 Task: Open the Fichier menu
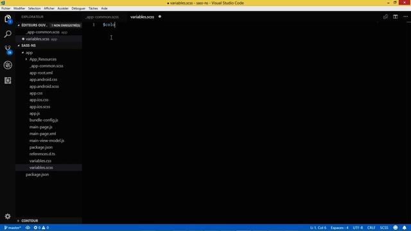point(6,8)
